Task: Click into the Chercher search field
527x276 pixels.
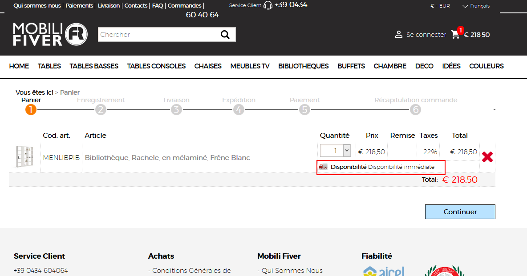Action: [x=158, y=35]
